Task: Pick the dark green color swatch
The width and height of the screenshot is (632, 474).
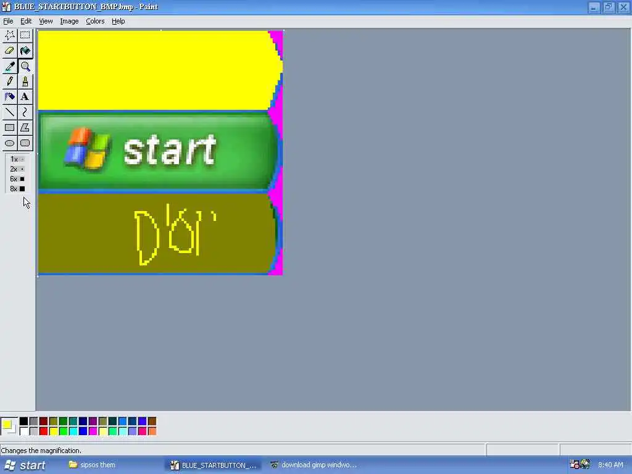Action: pos(64,422)
